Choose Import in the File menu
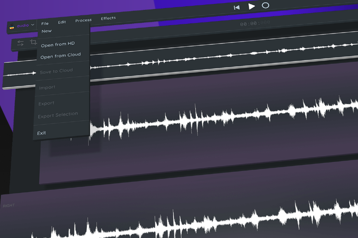Screen dimensions: 358x238 click(x=47, y=87)
